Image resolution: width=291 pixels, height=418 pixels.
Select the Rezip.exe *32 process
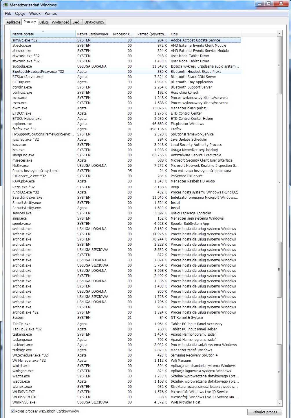(x=126, y=187)
